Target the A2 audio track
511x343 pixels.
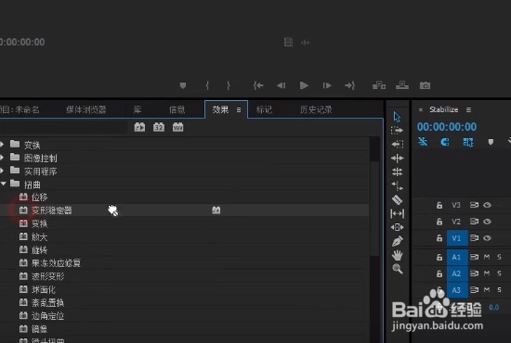click(x=457, y=273)
